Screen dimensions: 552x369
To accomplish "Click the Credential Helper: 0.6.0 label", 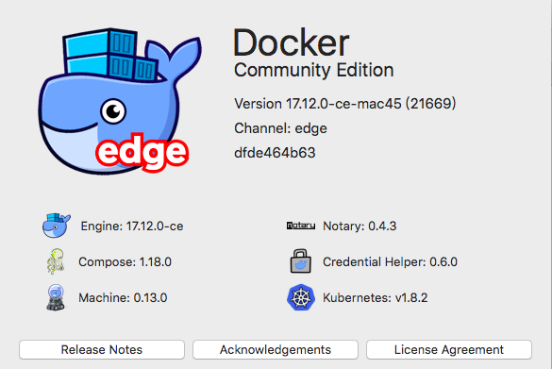I will (390, 262).
